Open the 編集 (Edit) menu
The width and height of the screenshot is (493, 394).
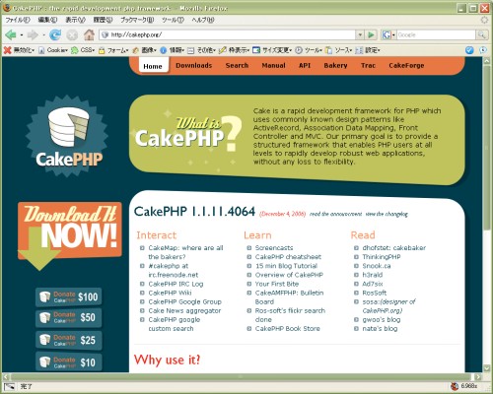coord(47,20)
